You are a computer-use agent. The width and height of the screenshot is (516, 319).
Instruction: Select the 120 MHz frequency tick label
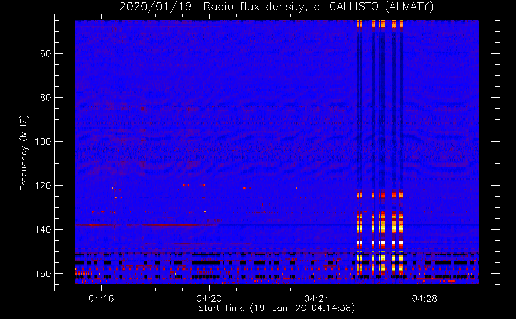click(x=43, y=186)
